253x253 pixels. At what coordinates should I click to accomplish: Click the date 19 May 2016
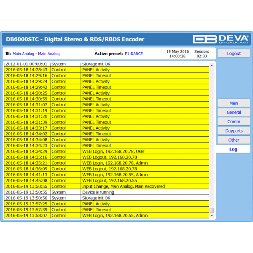point(178,51)
